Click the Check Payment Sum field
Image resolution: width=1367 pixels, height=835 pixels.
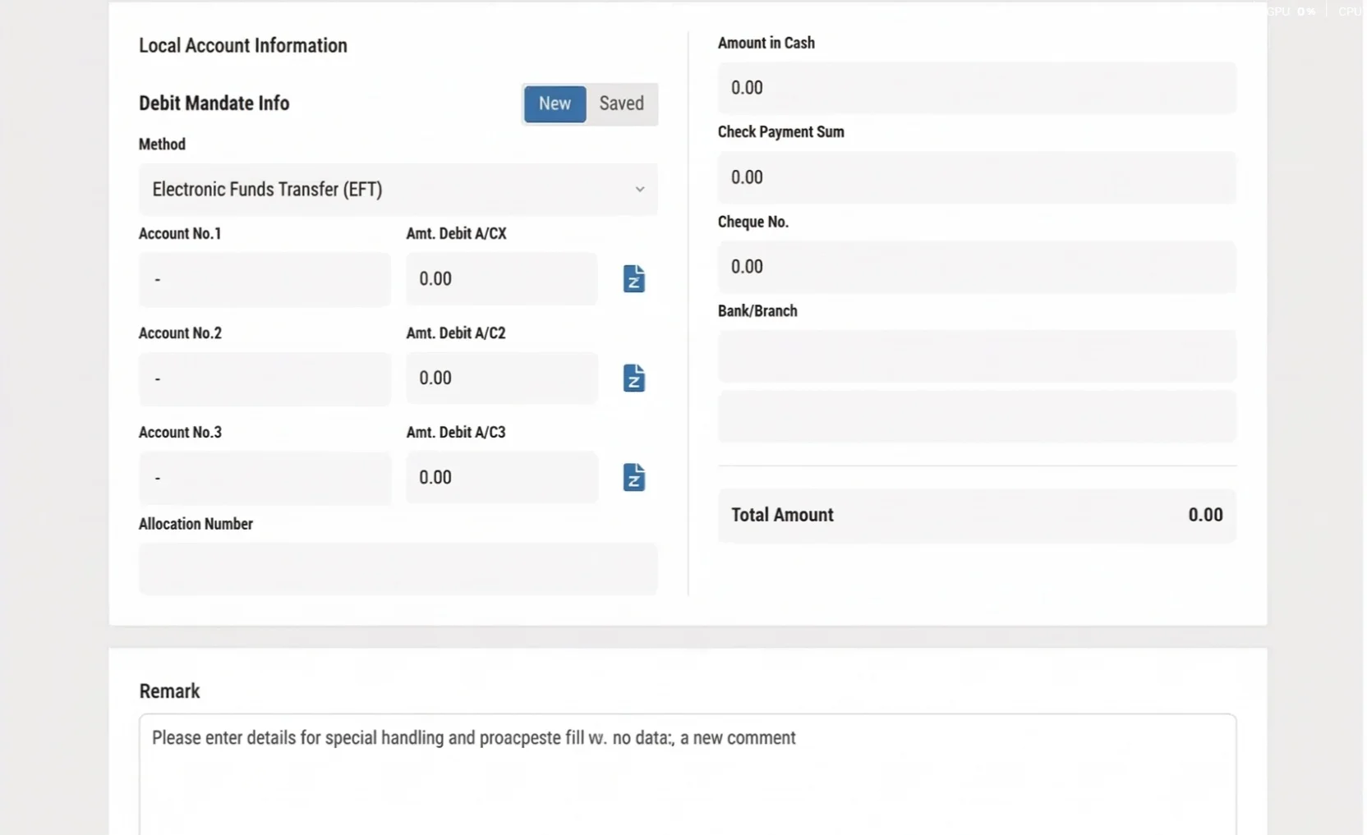click(x=977, y=177)
